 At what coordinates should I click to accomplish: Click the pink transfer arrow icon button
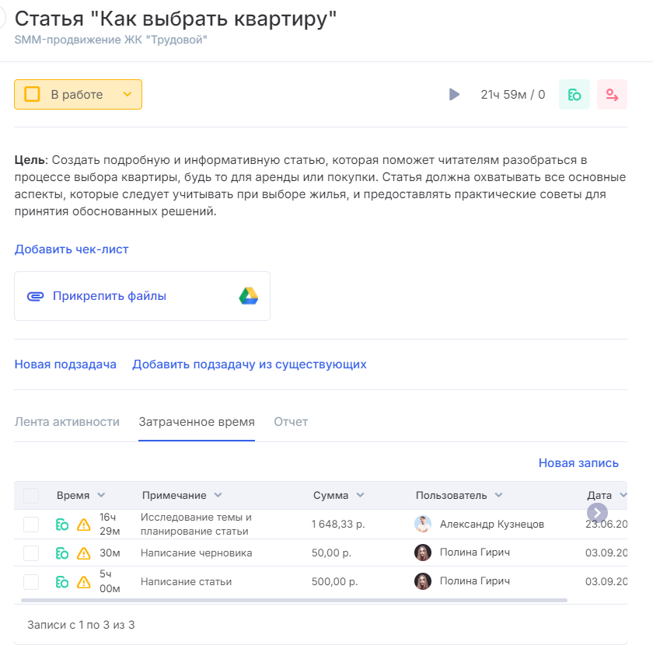coord(612,95)
